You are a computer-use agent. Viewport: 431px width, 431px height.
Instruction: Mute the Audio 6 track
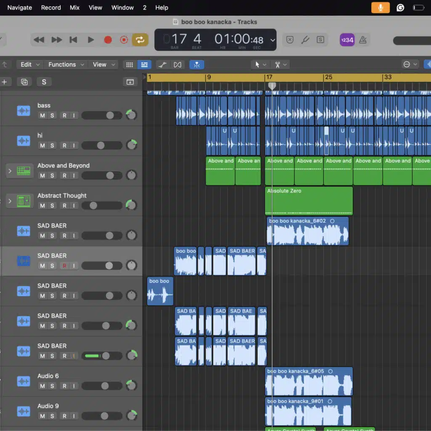pos(43,386)
